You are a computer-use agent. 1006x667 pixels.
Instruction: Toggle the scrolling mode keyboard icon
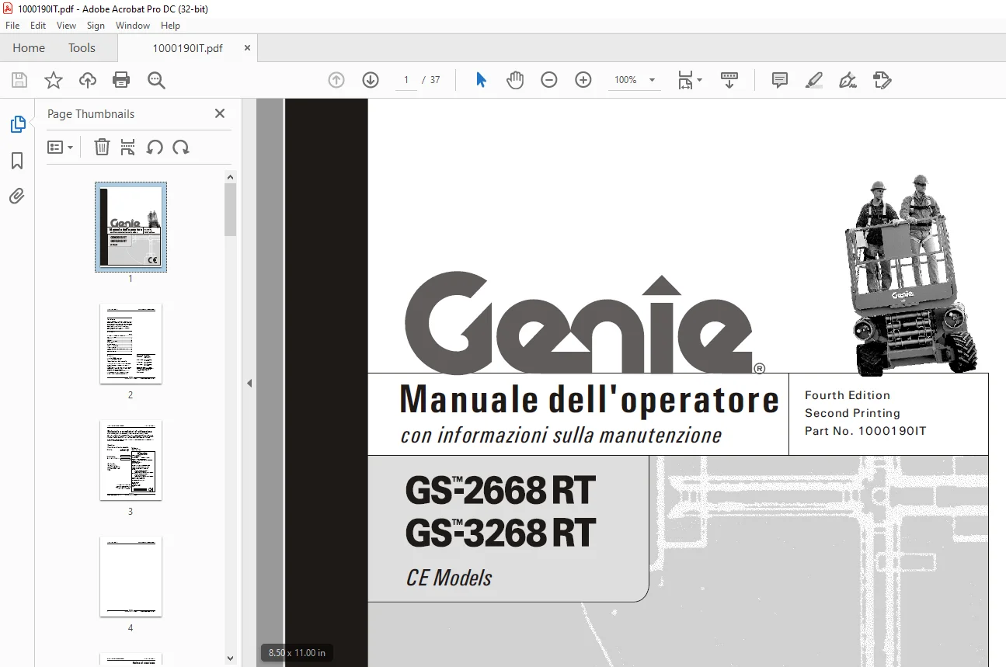(x=729, y=80)
